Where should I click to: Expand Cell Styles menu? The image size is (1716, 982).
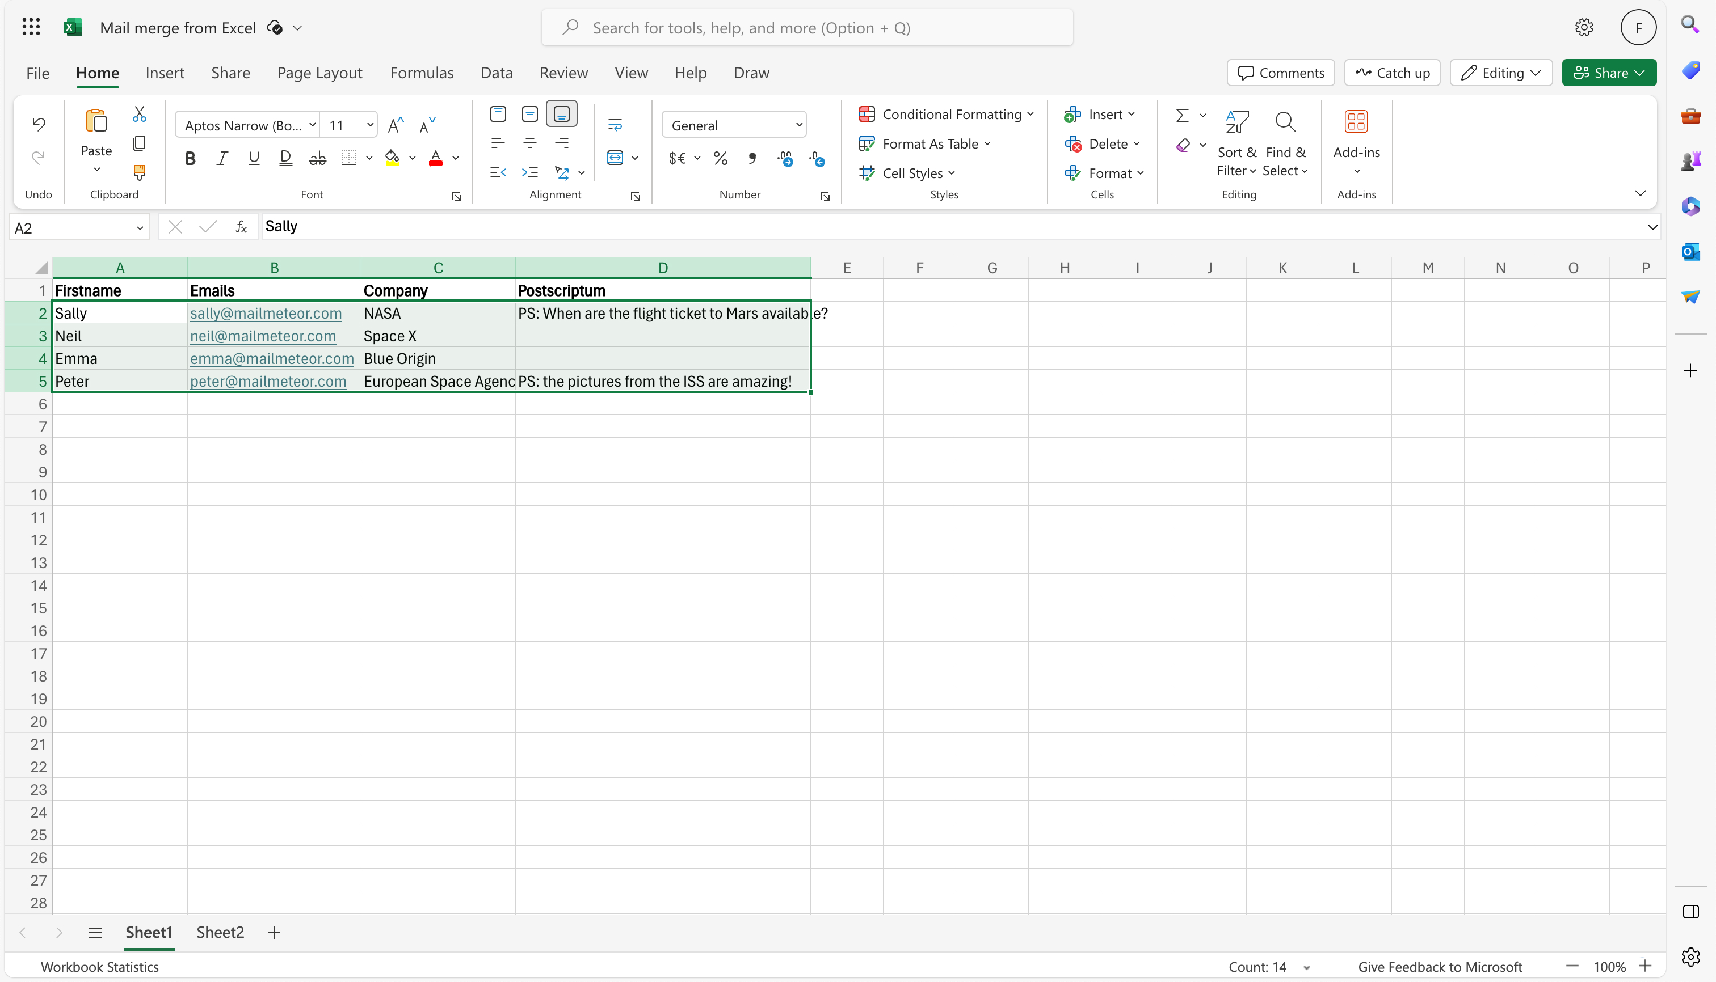pos(907,173)
